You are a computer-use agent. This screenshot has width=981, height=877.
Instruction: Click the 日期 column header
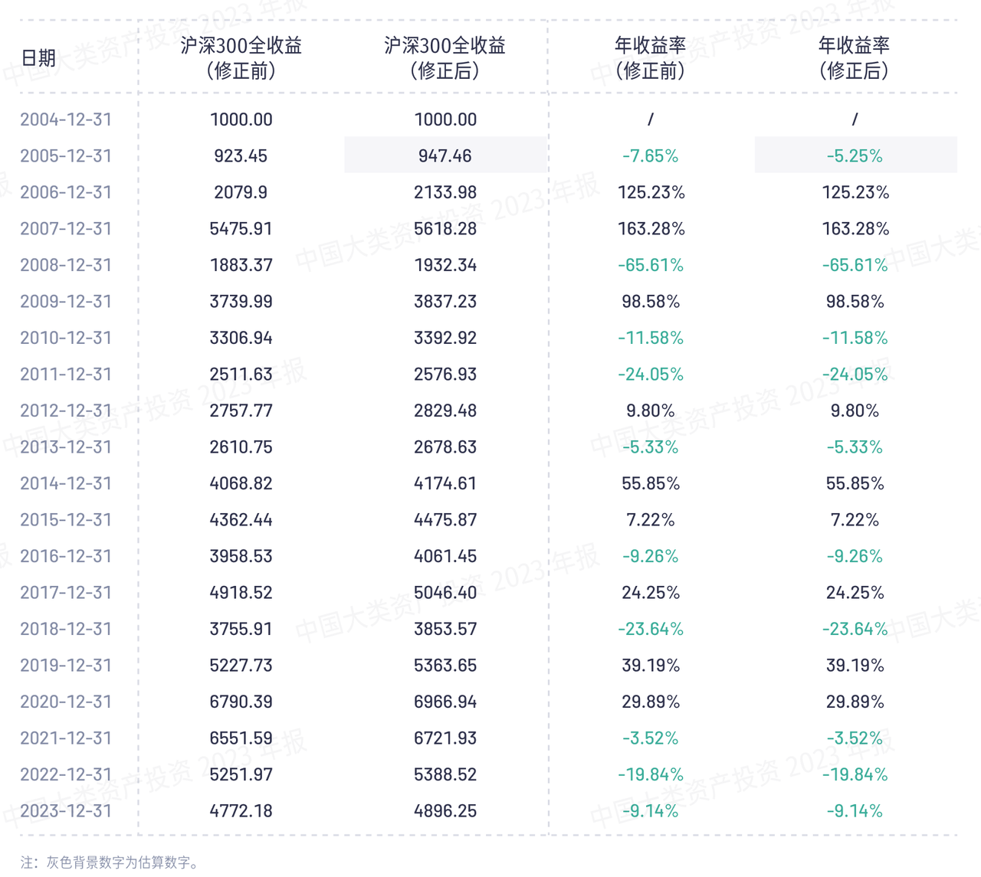coord(38,58)
